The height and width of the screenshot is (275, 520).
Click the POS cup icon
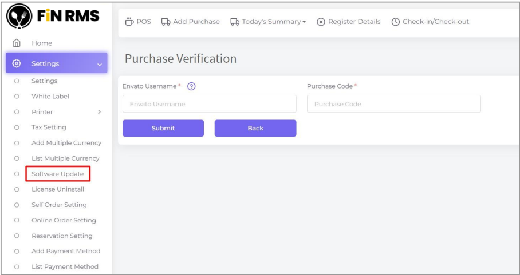tap(129, 22)
